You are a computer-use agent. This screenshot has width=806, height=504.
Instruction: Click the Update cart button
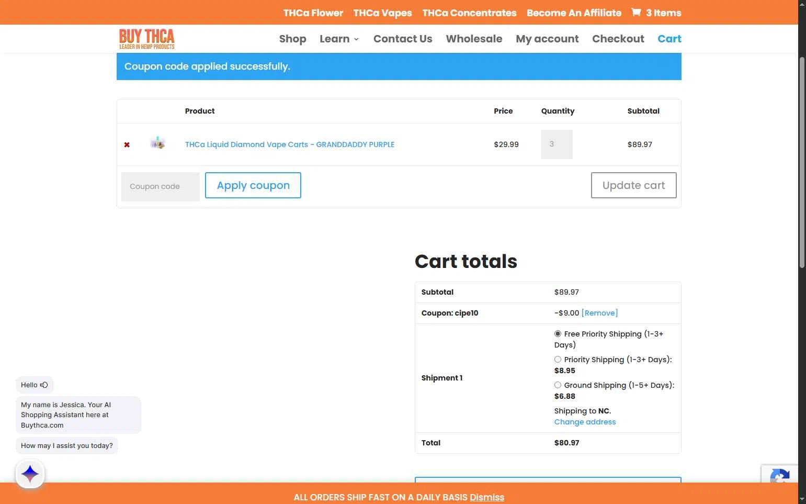(633, 185)
